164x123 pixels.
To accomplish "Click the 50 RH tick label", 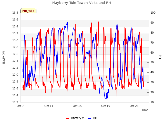I will [152, 62].
